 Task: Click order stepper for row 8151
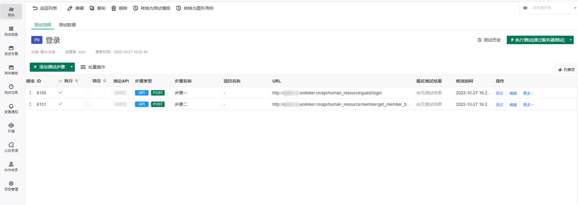pyautogui.click(x=30, y=105)
